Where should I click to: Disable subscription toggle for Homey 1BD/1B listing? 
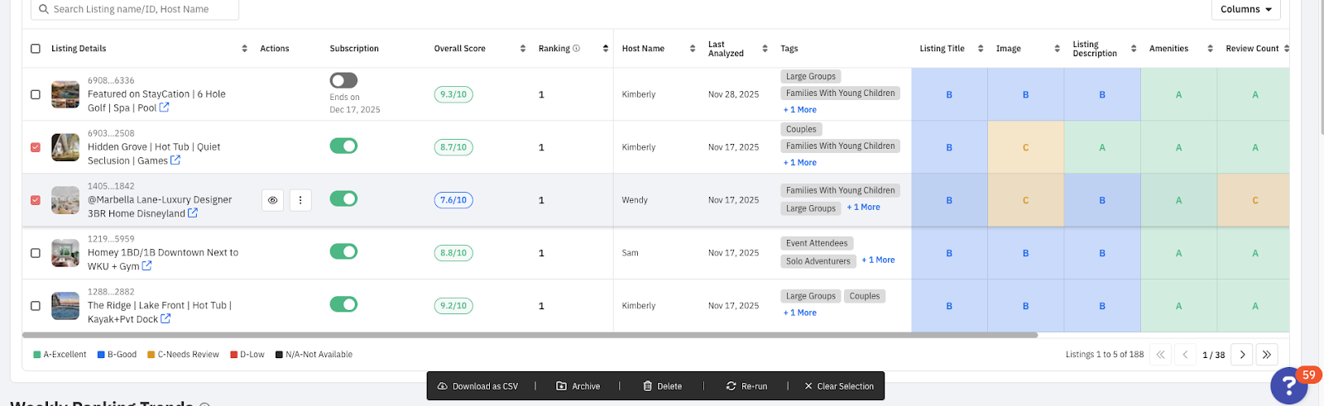tap(343, 251)
